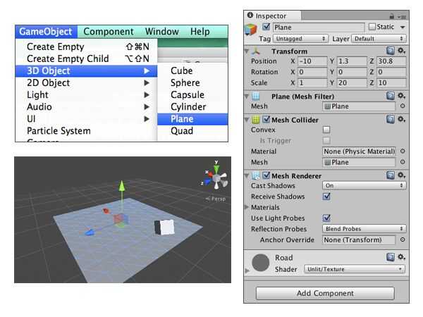
Task: Uncheck Use Light Probes
Action: coord(326,218)
